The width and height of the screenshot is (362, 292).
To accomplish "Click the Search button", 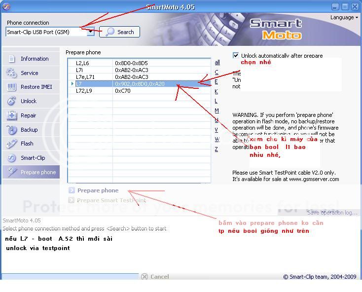I will [x=119, y=32].
